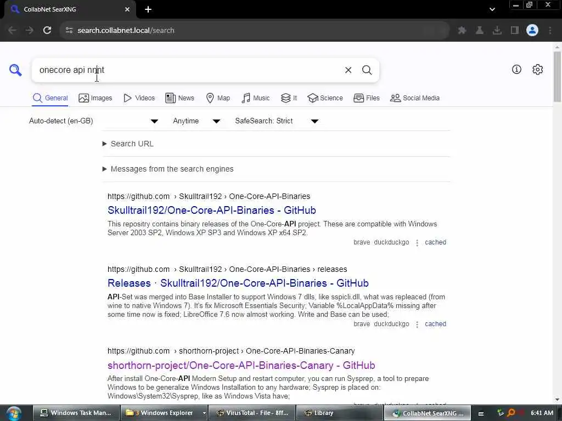Switch to the Images category tab
Viewport: 562px width, 421px height.
tap(95, 98)
